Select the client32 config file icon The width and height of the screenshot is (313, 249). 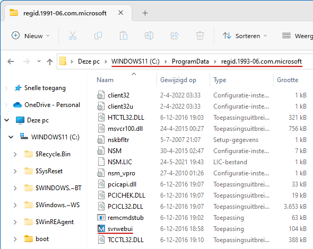(101, 95)
